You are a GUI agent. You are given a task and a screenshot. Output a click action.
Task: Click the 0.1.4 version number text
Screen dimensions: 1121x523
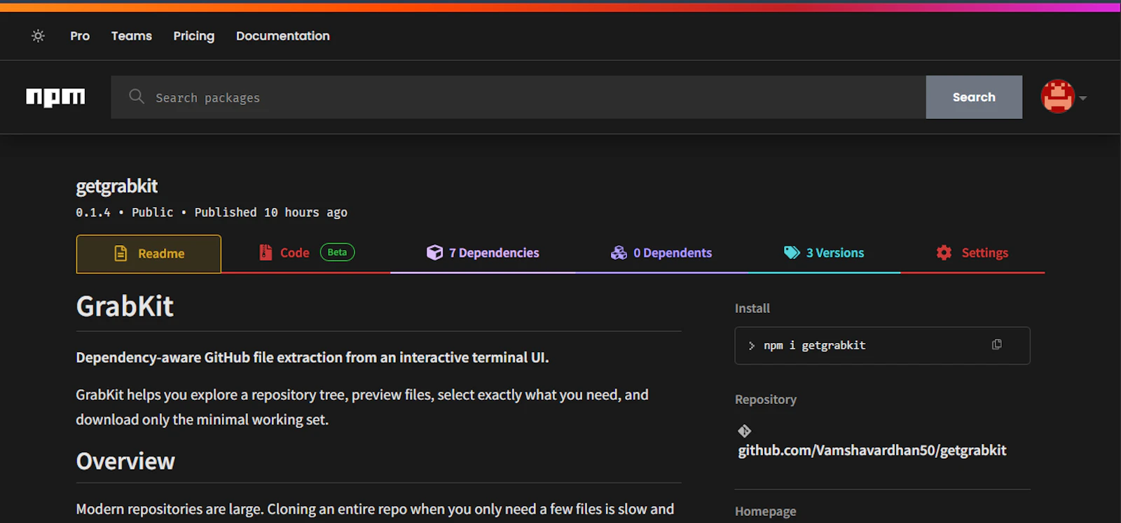pos(92,212)
